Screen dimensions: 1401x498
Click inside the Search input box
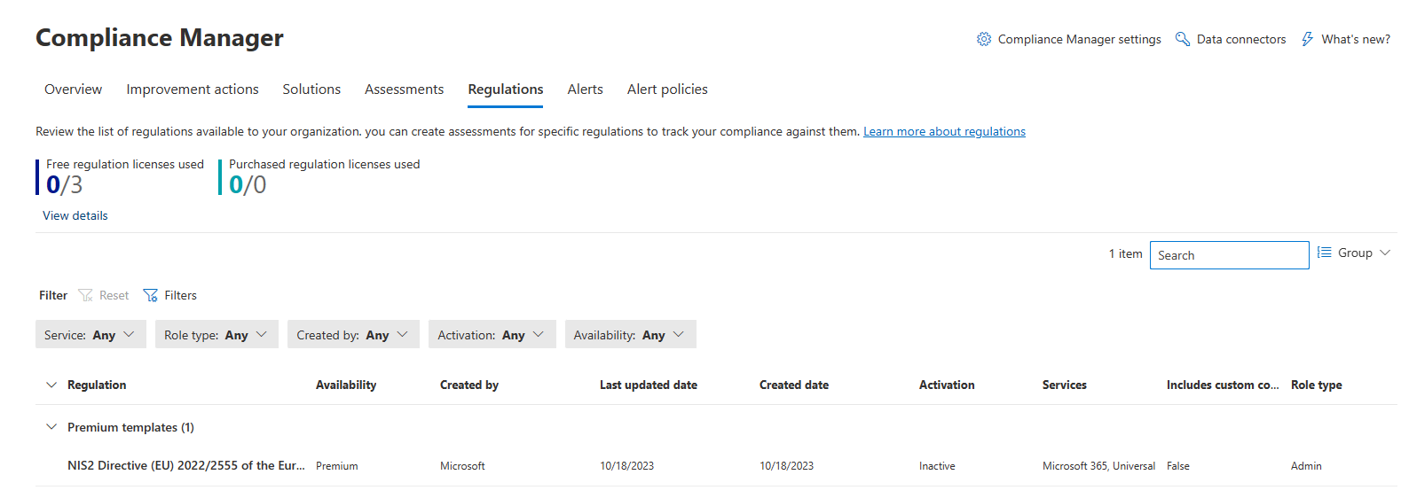(x=1229, y=255)
